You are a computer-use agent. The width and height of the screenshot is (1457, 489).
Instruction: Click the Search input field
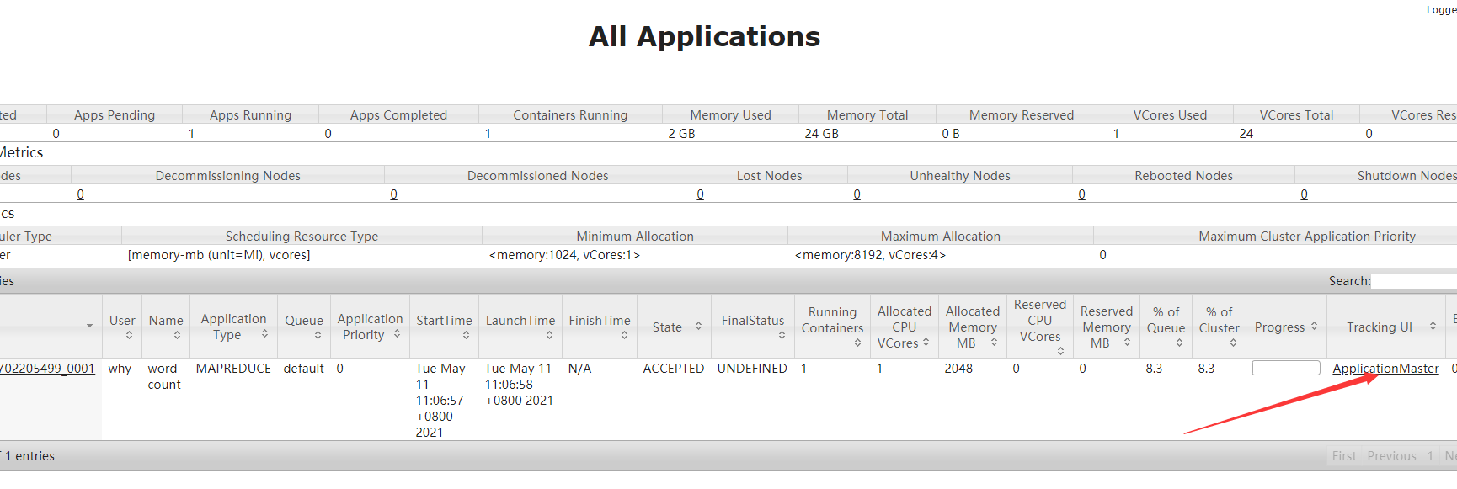(x=1415, y=281)
